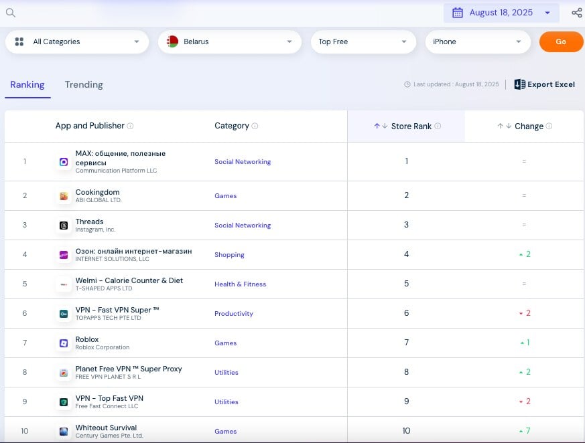Open the Games category link for Cookingdom
The width and height of the screenshot is (585, 443).
tap(225, 195)
